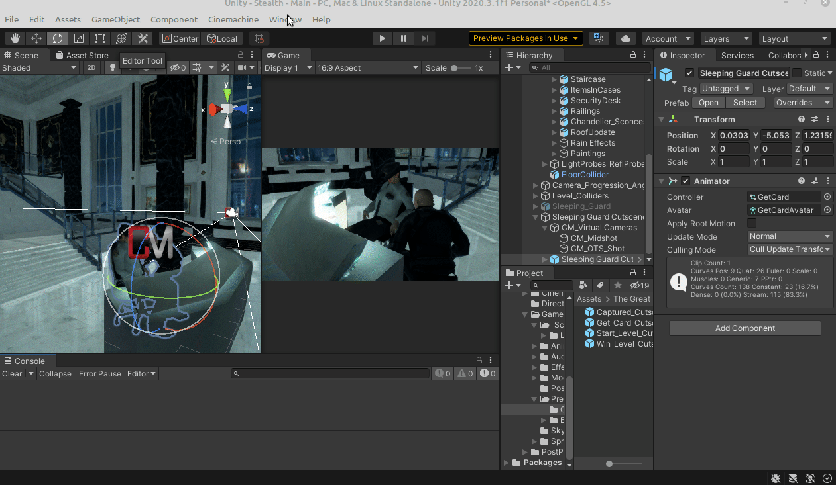Select the Hand tool in toolbar
The image size is (836, 485).
tap(15, 38)
